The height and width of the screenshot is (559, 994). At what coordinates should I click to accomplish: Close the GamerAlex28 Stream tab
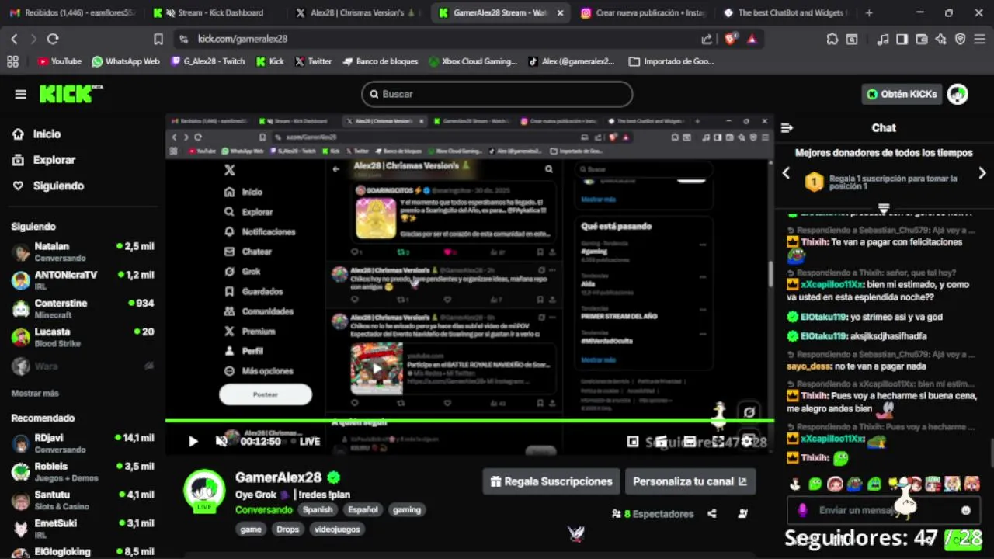point(560,12)
